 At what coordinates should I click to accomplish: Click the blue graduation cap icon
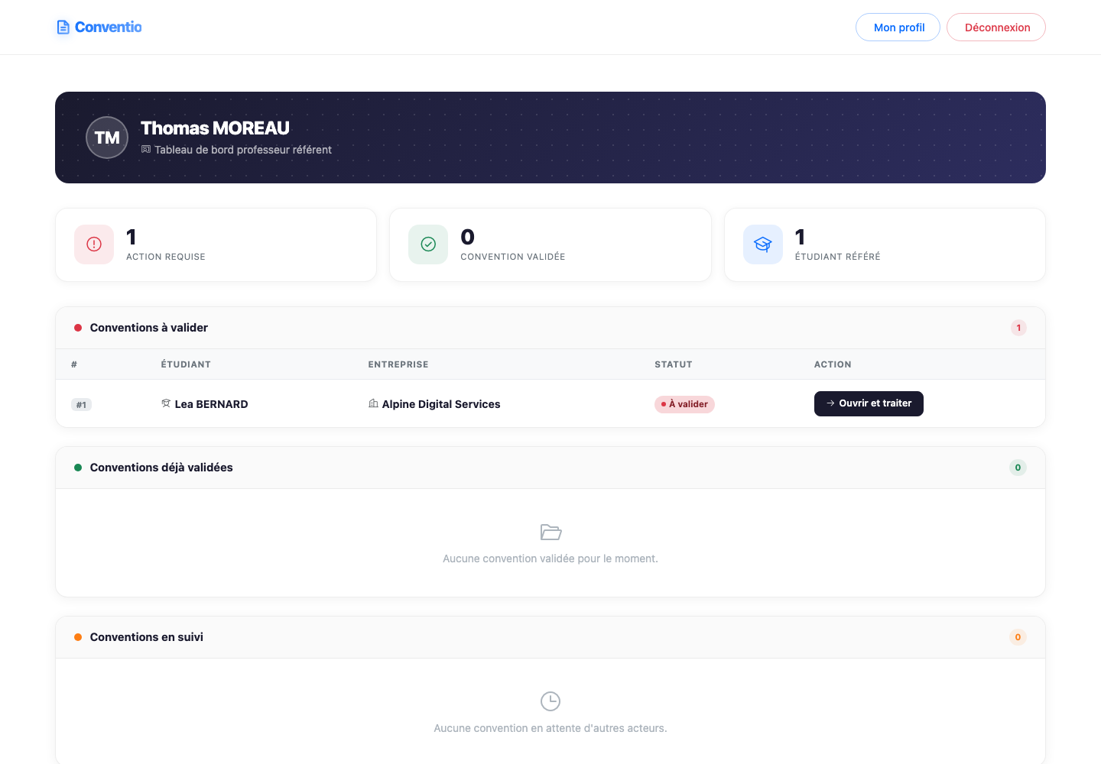click(763, 244)
